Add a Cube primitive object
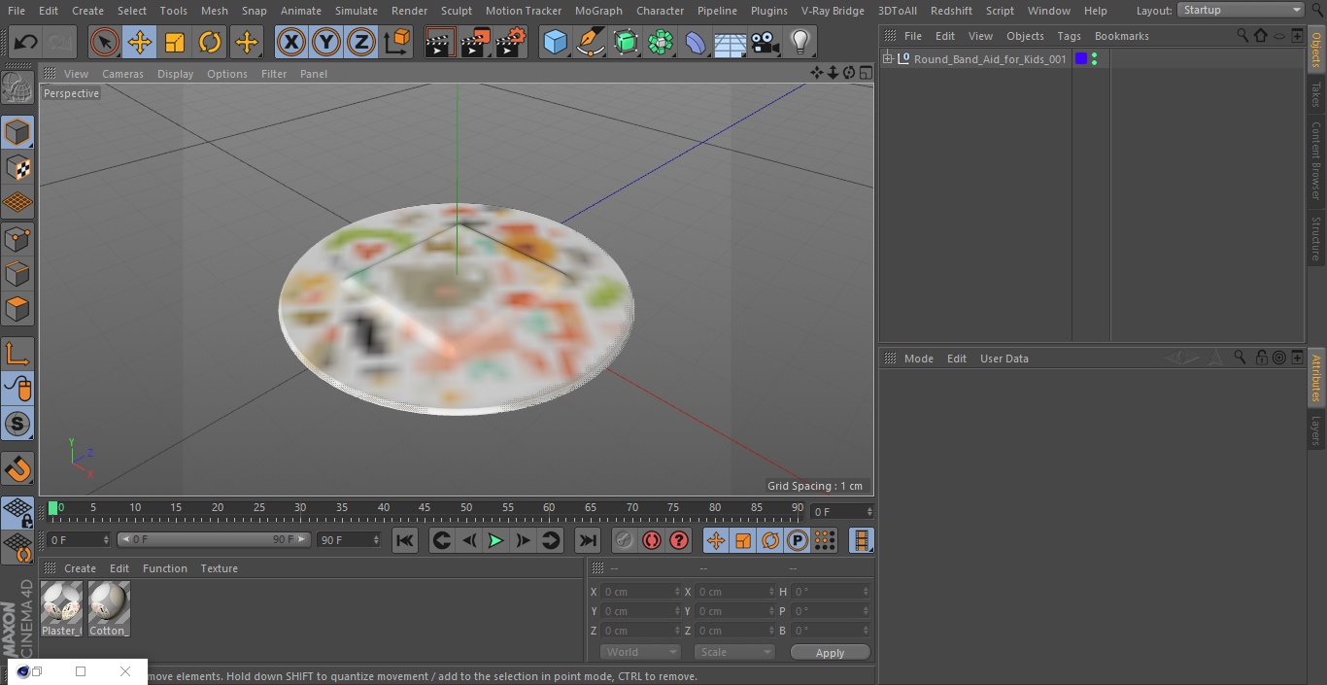This screenshot has height=685, width=1327. [555, 43]
